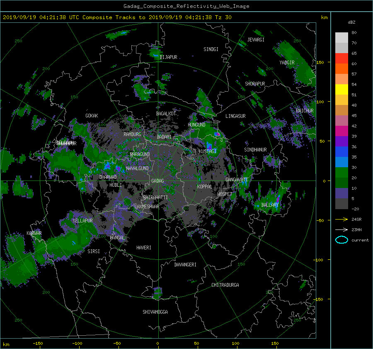Image resolution: width=373 pixels, height=349 pixels.
Task: Click the BAGALKOT city label
Action: 166,114
